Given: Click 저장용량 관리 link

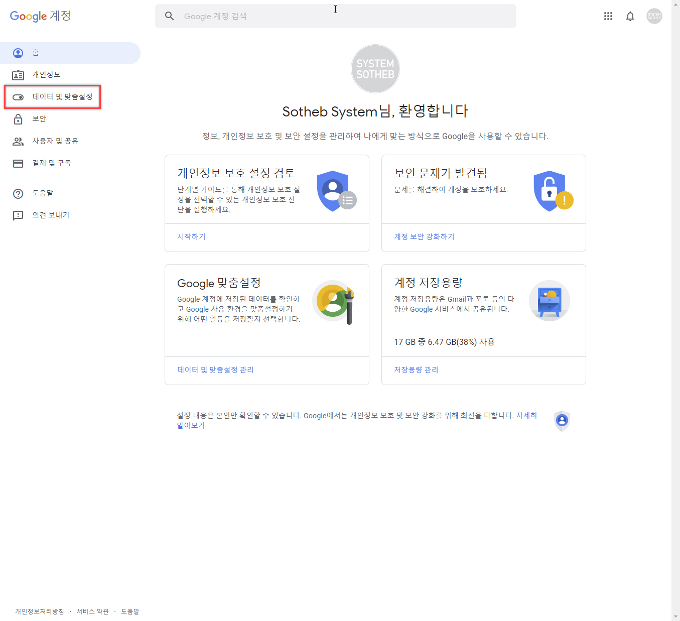Looking at the screenshot, I should click(416, 369).
